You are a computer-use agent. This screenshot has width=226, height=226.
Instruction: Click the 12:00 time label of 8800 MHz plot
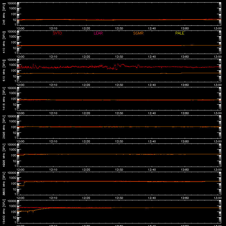click(x=20, y=198)
